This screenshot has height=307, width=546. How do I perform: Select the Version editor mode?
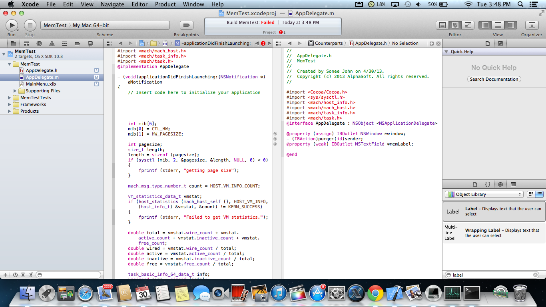tap(468, 25)
